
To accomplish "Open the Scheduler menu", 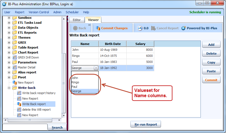I will (72, 12).
